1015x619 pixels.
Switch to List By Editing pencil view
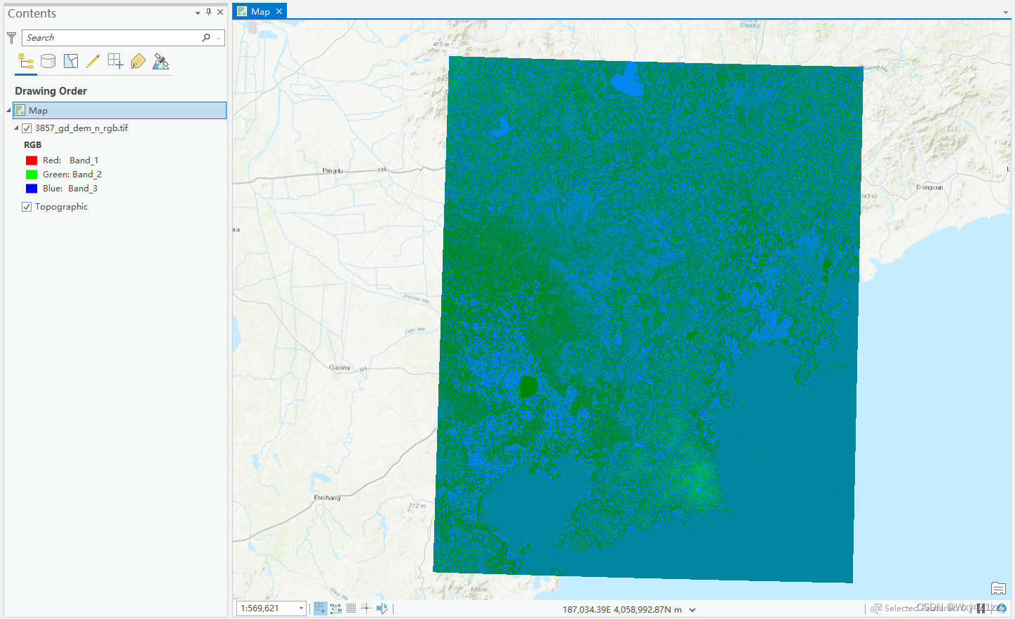point(93,62)
